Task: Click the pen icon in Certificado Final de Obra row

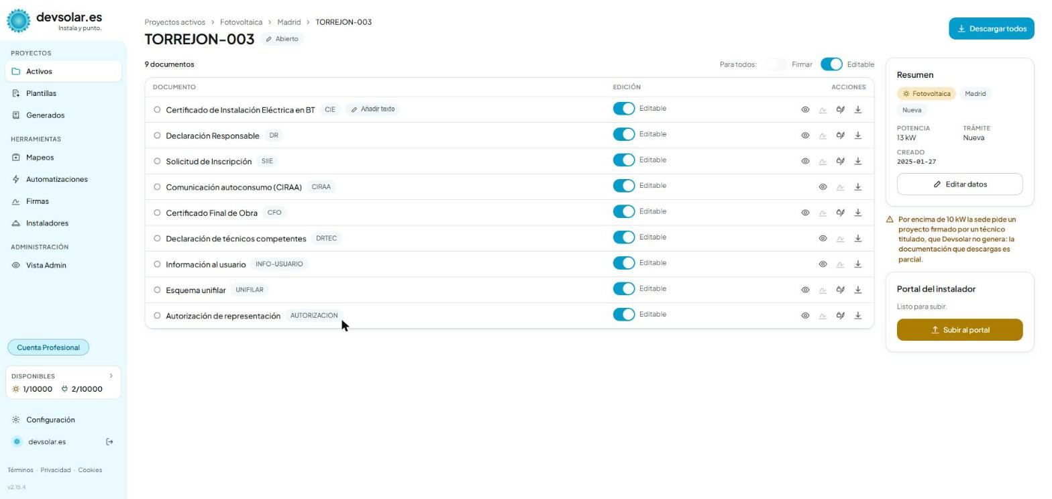Action: click(x=840, y=213)
